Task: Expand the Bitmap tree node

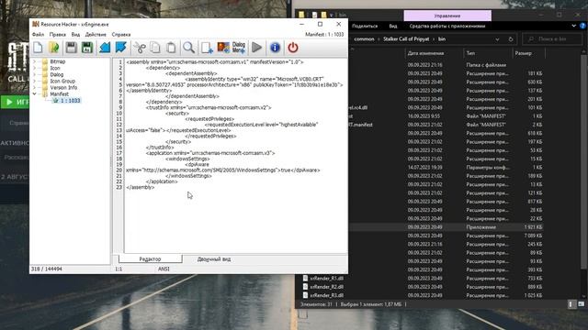Action: 35,61
